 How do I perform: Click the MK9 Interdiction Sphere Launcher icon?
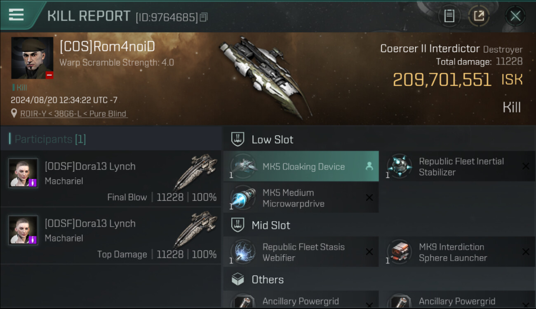400,252
